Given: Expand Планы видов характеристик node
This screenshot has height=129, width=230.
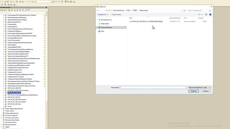Looking at the screenshot, I should (x=1, y=109).
